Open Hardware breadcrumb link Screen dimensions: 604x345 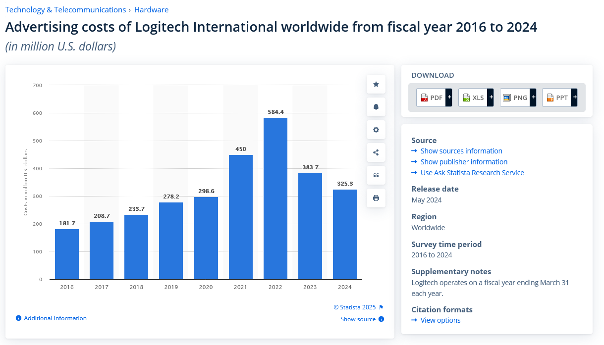(152, 10)
